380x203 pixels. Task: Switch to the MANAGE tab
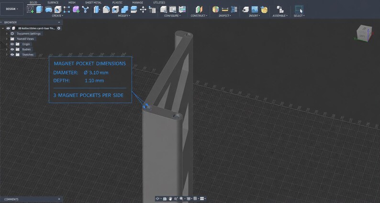pyautogui.click(x=137, y=3)
